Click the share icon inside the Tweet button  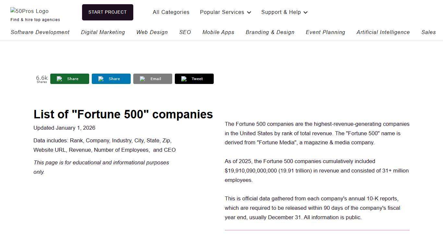(x=184, y=78)
